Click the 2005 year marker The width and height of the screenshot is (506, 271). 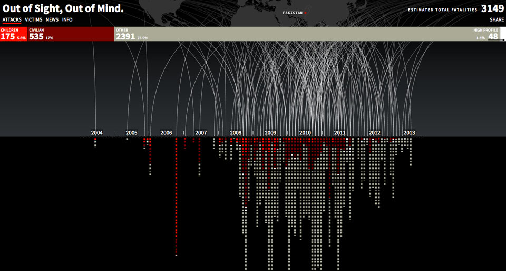tap(131, 133)
